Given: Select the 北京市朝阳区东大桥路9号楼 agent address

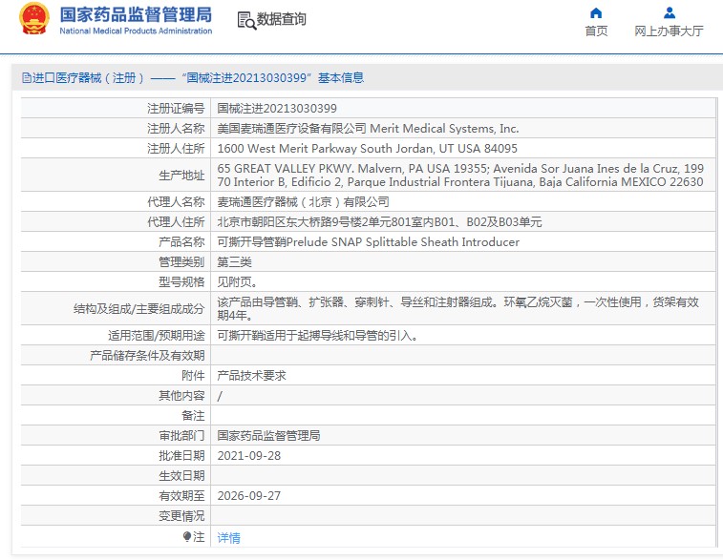Looking at the screenshot, I should point(379,222).
